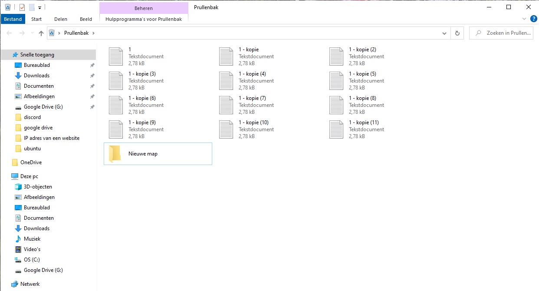Click the Properties icon in quick access toolbar
This screenshot has height=291, width=539.
pyautogui.click(x=22, y=7)
